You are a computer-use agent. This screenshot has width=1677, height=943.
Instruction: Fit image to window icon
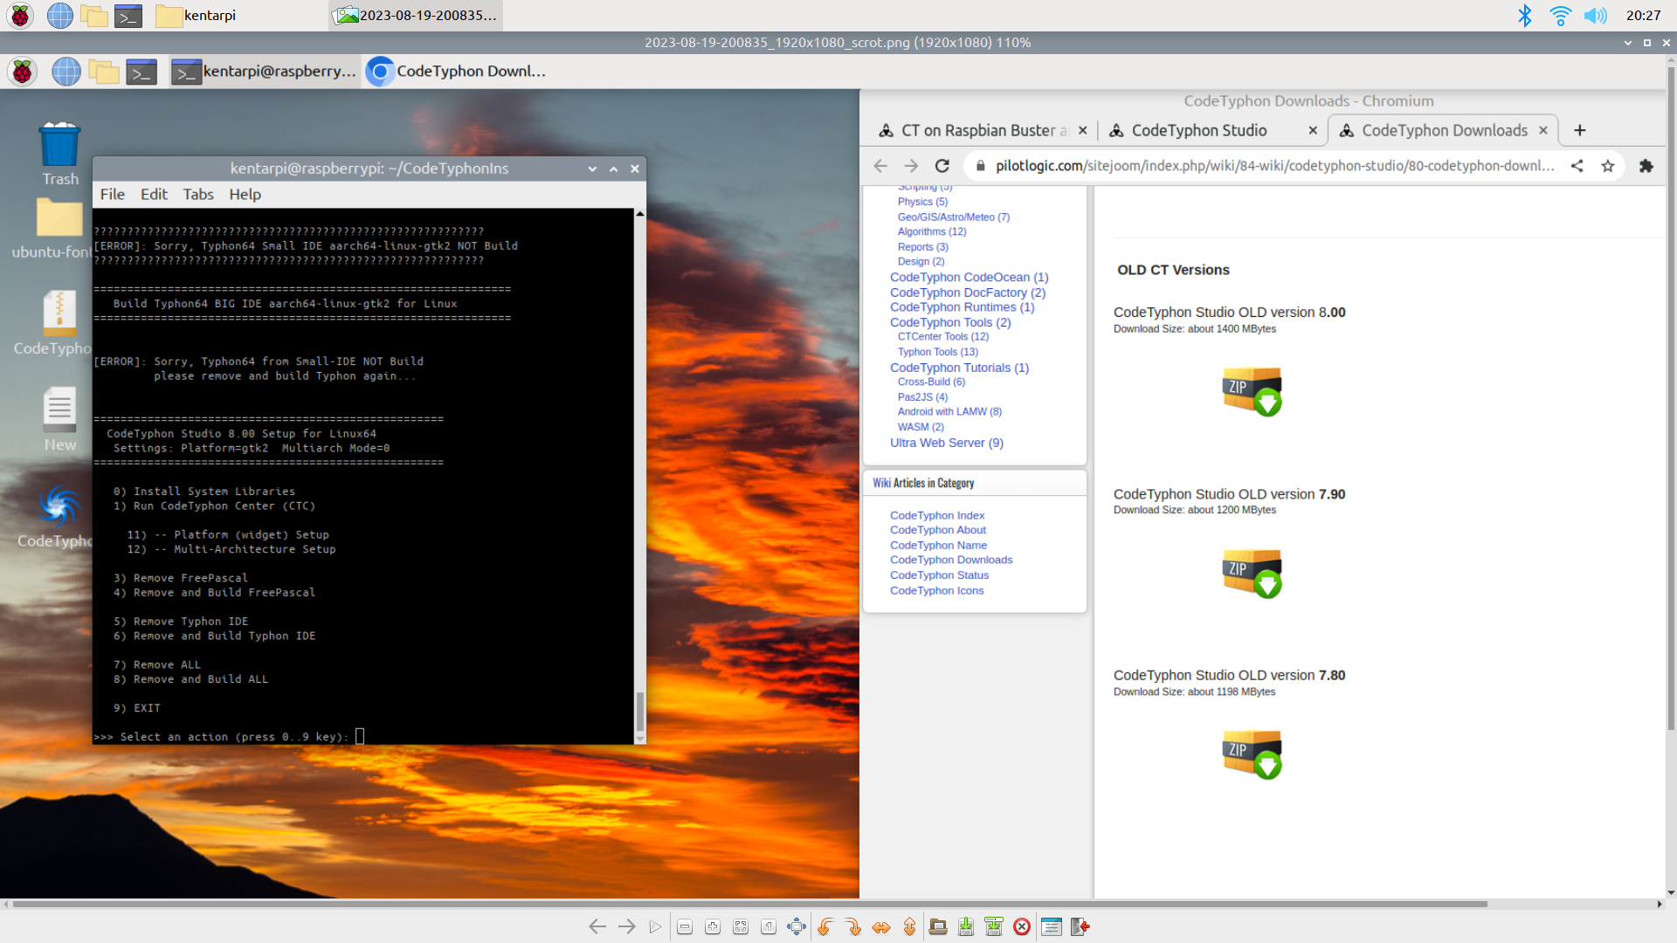741,926
